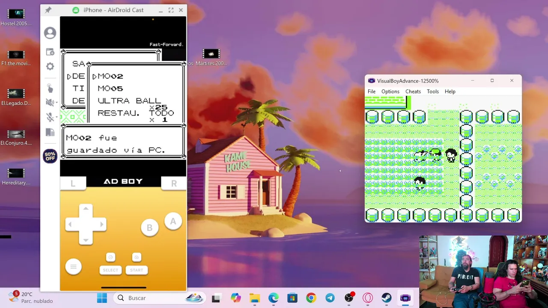548x308 pixels.
Task: Open AirDroid Cast settings gear
Action: pyautogui.click(x=50, y=66)
